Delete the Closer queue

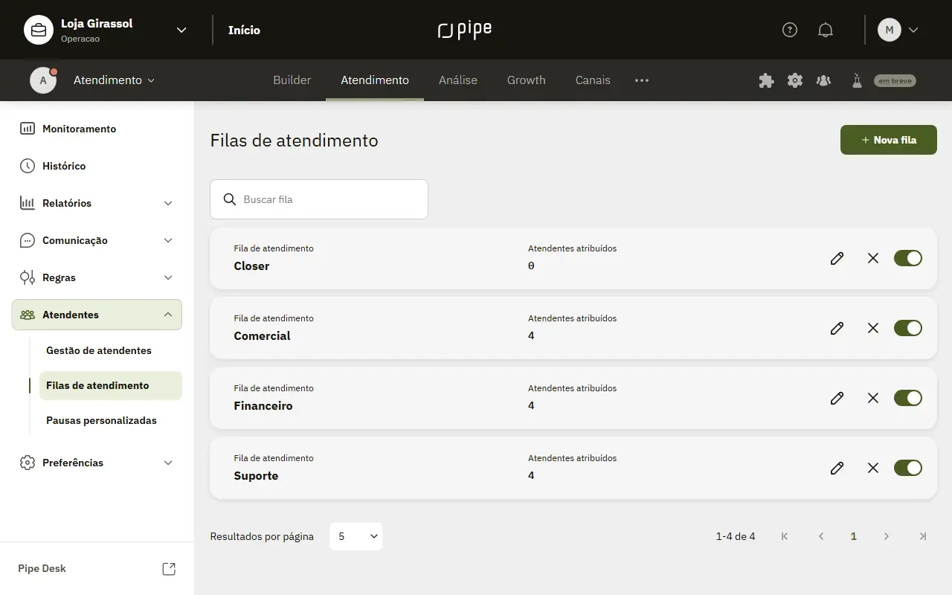(x=873, y=258)
